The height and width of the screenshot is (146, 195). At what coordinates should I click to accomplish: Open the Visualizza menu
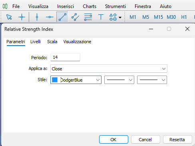[38, 6]
